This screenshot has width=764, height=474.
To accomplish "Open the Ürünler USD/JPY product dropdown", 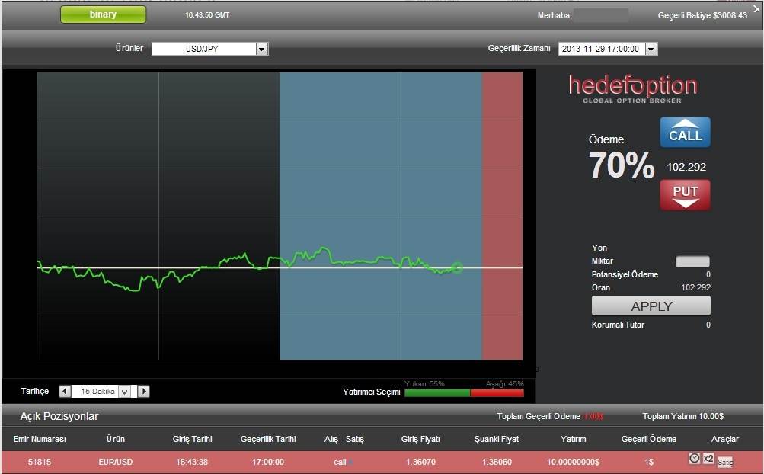I will [210, 49].
